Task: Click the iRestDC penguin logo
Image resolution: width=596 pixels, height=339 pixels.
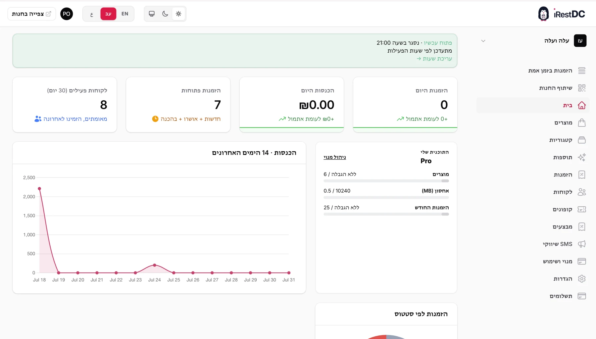Action: 543,14
